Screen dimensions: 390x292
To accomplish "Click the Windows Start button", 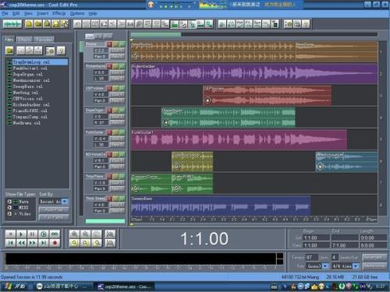I will [x=16, y=287].
